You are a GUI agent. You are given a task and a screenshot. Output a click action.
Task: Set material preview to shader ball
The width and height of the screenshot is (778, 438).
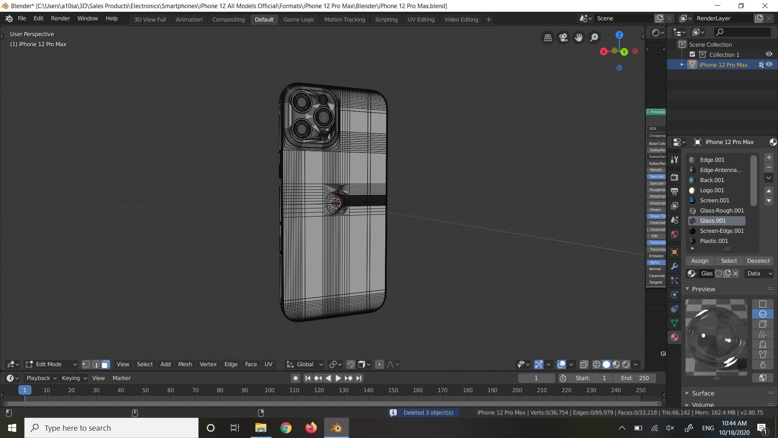(763, 345)
